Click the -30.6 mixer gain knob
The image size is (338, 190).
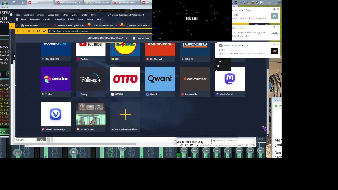(74, 152)
